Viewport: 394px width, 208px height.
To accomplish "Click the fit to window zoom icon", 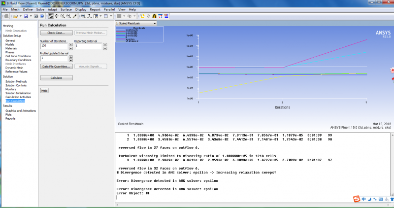I will coord(84,16).
